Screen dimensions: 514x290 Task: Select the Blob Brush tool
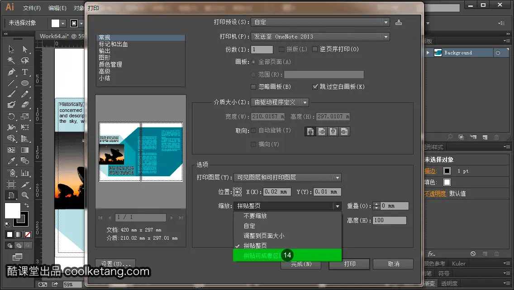[x=11, y=105]
